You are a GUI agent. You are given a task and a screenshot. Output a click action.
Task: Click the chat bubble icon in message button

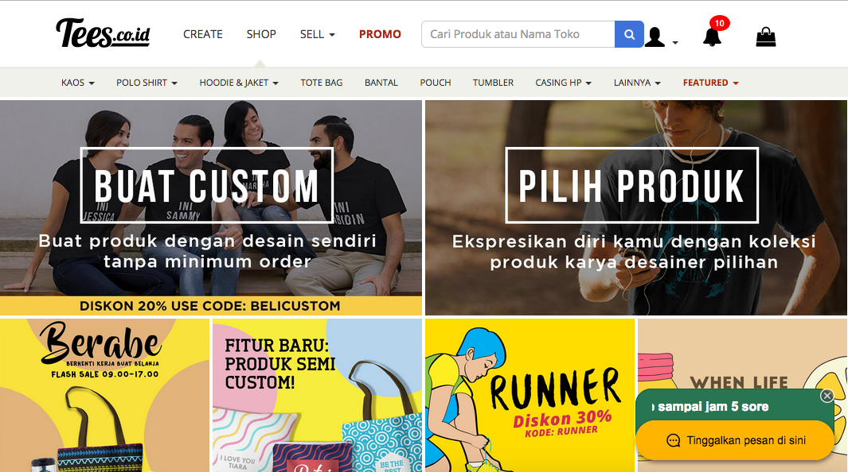point(674,440)
